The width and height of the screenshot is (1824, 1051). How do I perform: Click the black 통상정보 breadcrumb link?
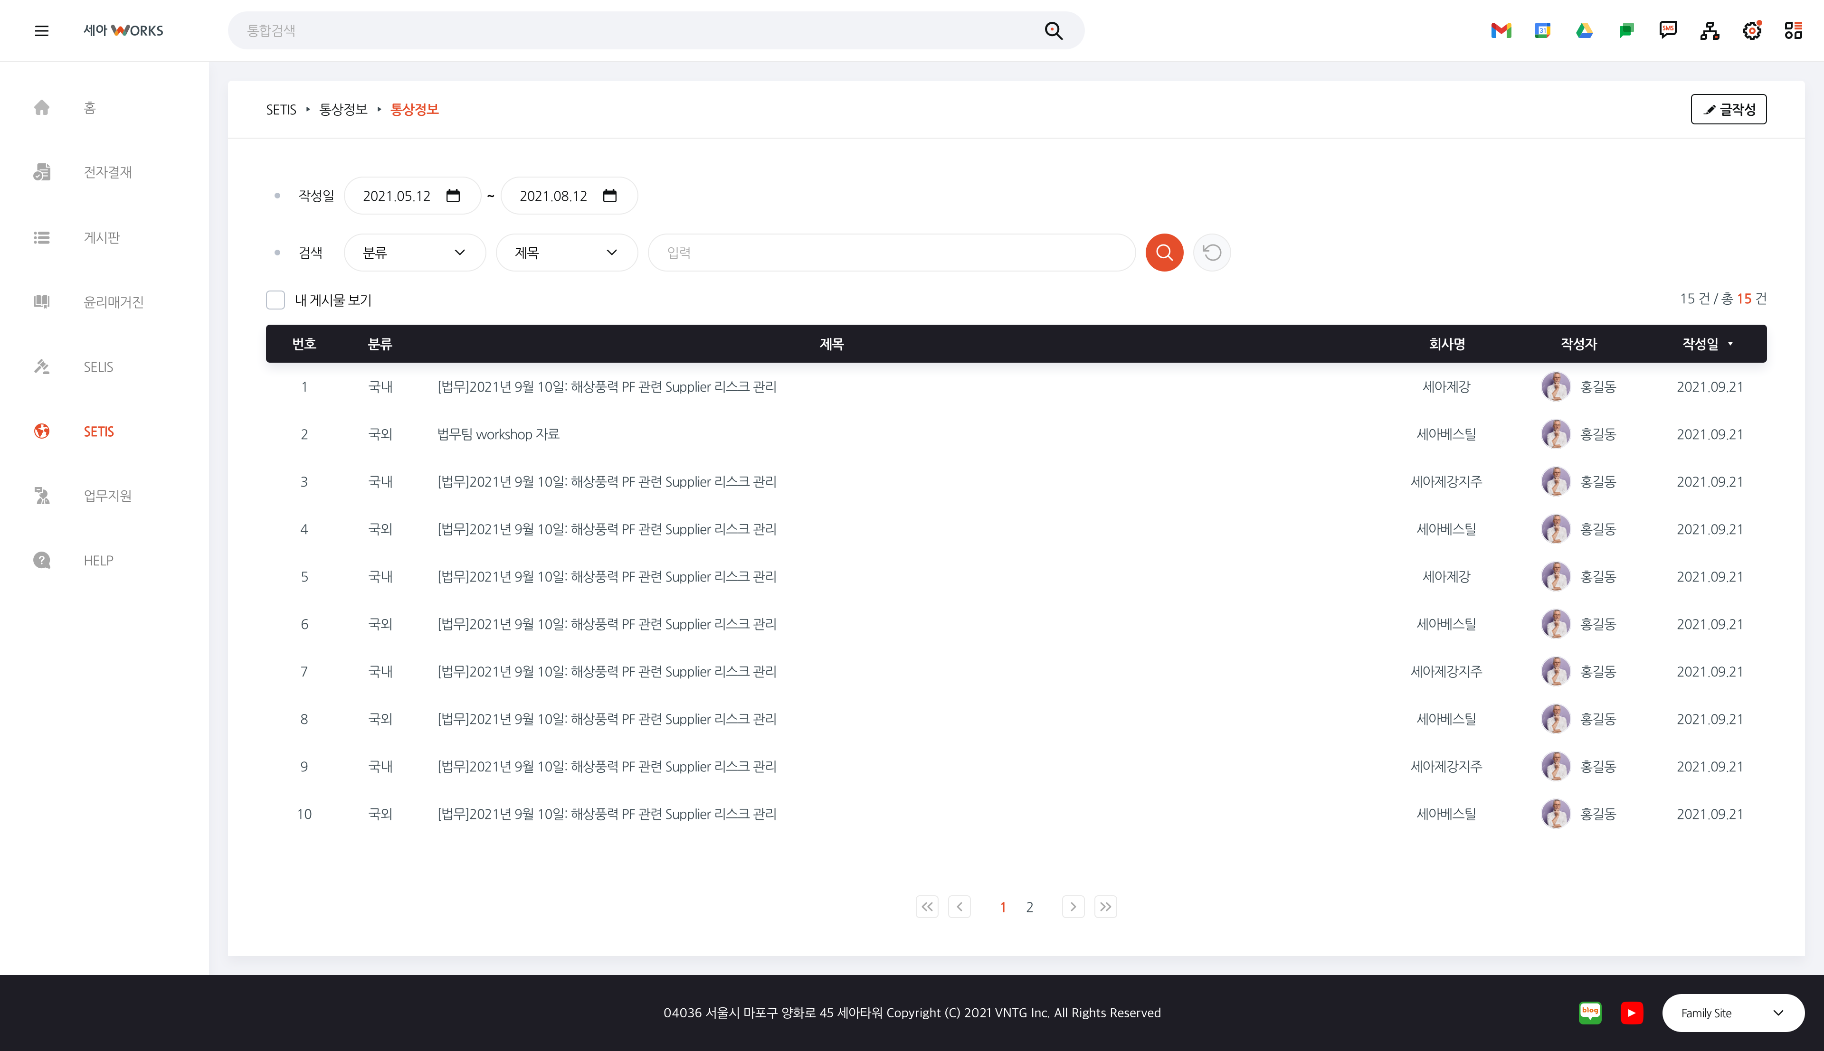(343, 109)
